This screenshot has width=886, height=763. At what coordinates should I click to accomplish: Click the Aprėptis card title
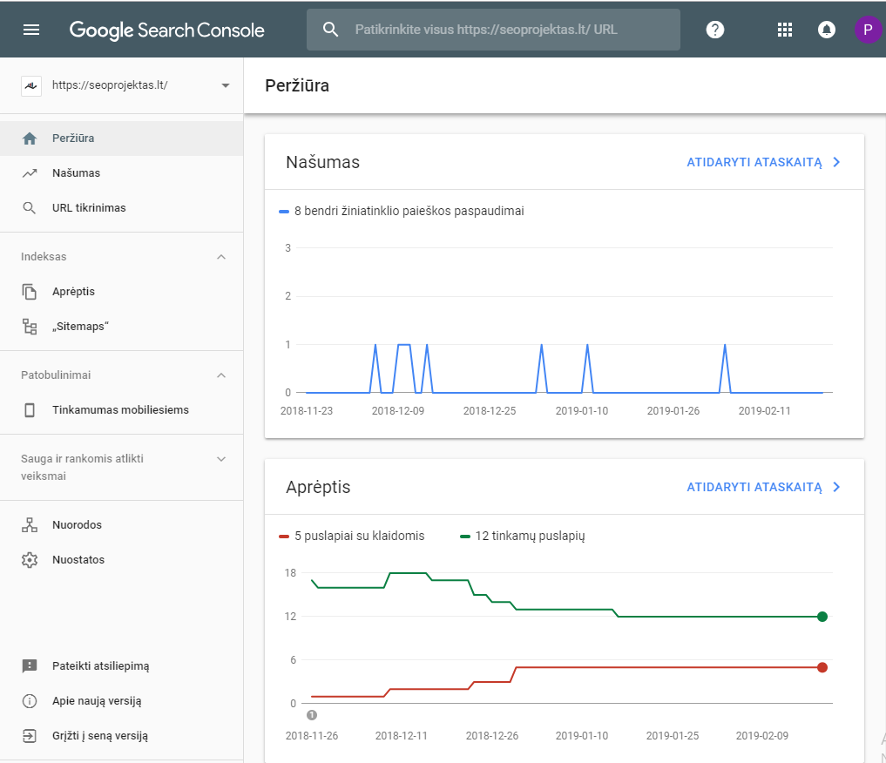[x=318, y=487]
